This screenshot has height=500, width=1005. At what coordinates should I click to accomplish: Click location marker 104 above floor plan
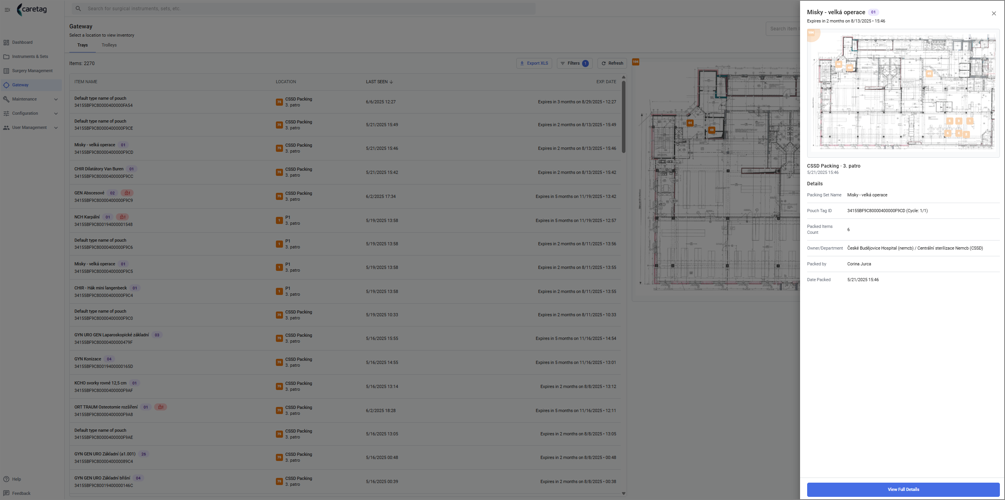(636, 62)
